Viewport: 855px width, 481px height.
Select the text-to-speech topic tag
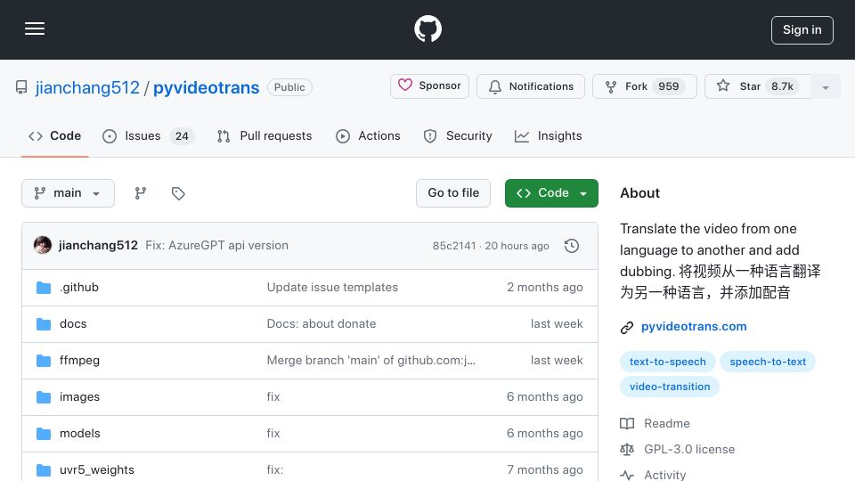667,362
